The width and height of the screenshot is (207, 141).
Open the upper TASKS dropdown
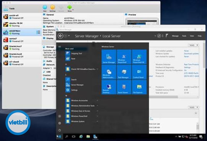(x=194, y=45)
